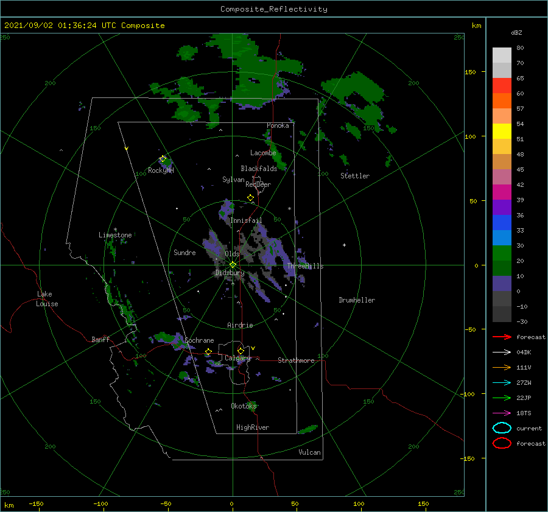The height and width of the screenshot is (512, 548).
Task: Click the Sundre city label
Action: tap(184, 252)
